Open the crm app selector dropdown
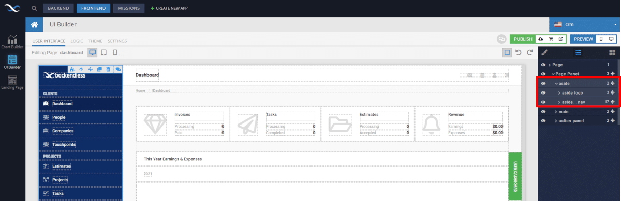Viewport: 621px width, 201px height. click(x=585, y=24)
